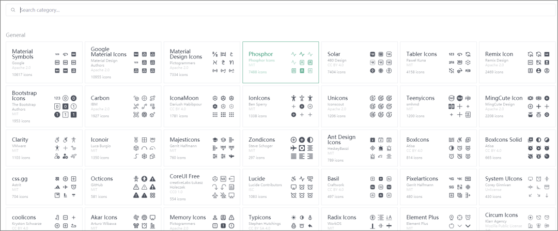Viewport: 558px width, 231px height.
Task: Open the Unicons collection
Action: coord(360,106)
